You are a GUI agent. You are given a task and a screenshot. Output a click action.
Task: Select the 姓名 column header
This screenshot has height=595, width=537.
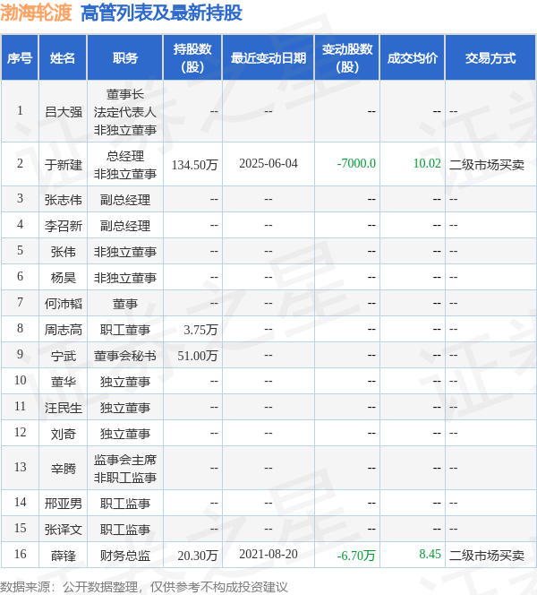click(x=63, y=58)
